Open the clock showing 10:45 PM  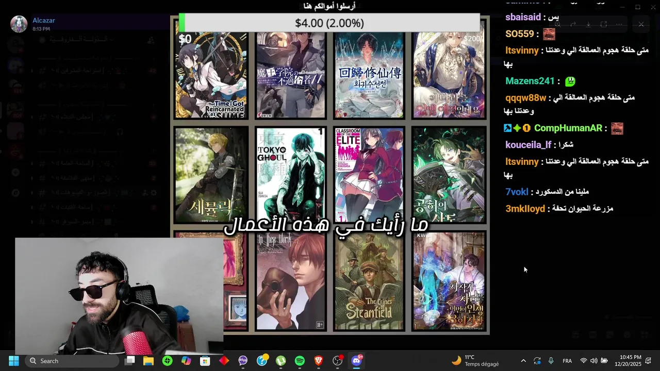(x=627, y=361)
